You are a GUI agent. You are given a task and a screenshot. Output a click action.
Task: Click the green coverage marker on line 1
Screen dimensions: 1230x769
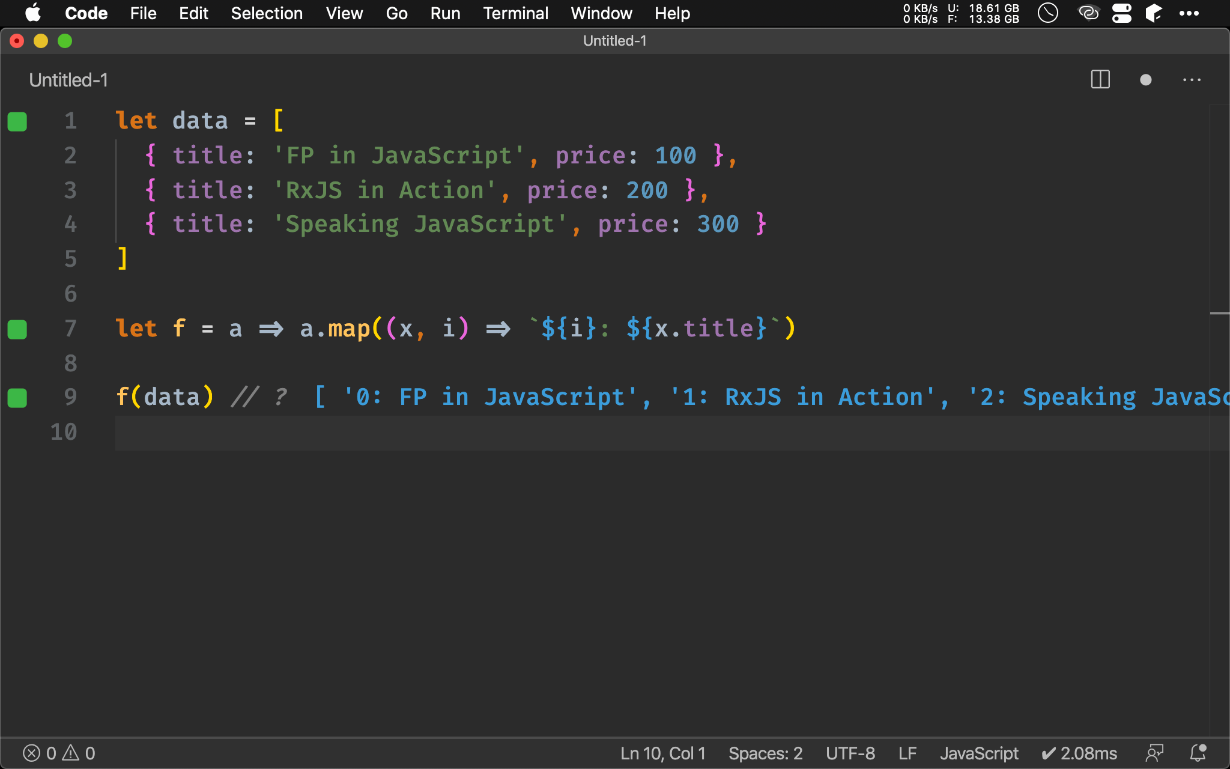(17, 121)
